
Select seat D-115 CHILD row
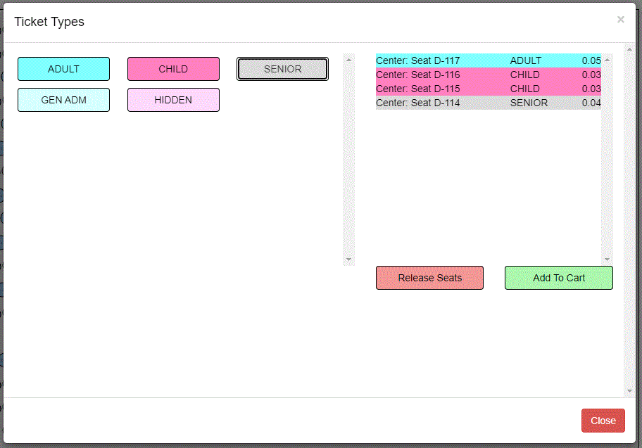488,89
